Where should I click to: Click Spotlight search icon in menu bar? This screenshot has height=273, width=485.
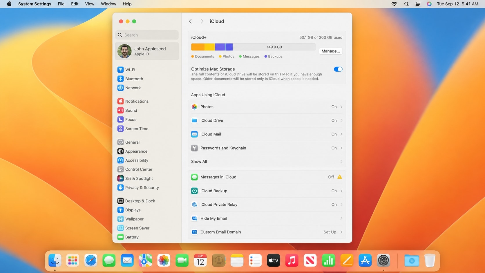pyautogui.click(x=406, y=4)
